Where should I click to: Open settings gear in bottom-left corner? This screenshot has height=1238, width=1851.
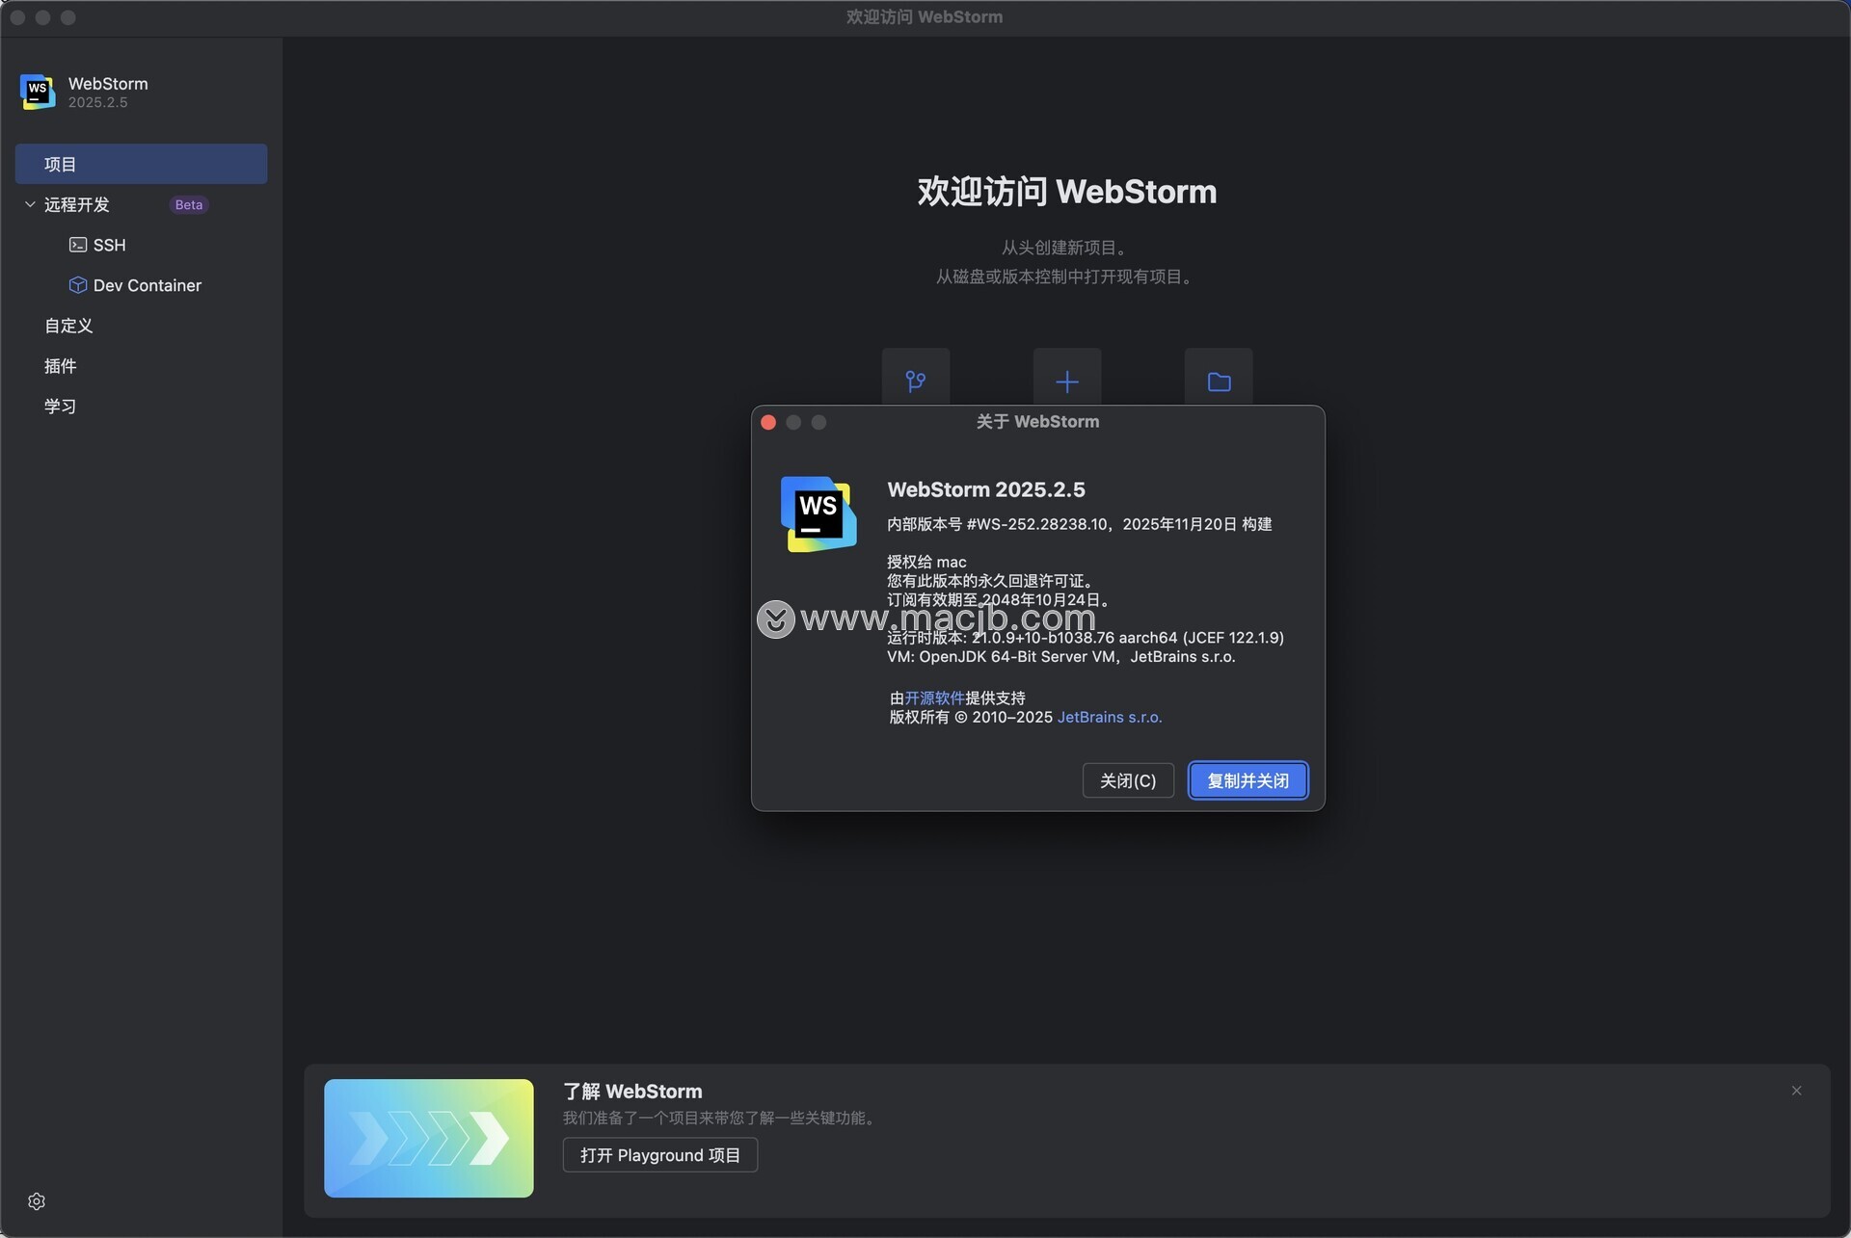[x=37, y=1200]
